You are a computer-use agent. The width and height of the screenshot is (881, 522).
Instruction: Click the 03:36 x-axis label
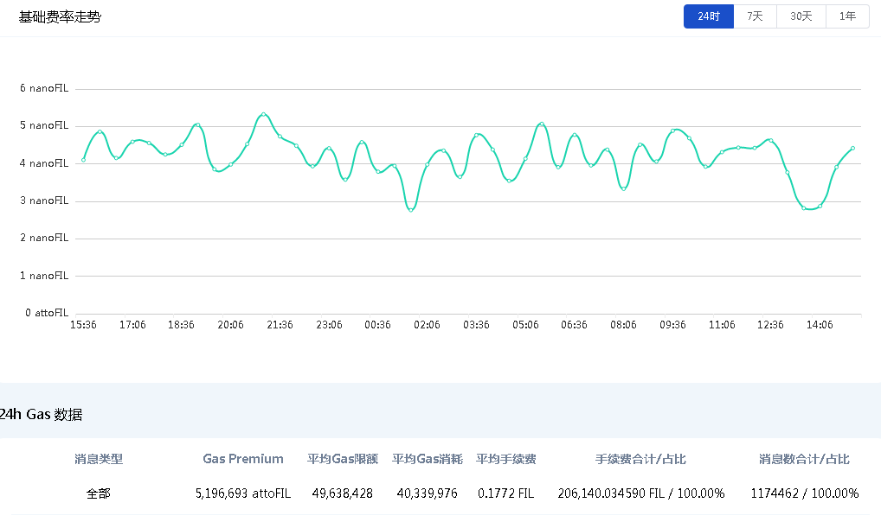(476, 324)
